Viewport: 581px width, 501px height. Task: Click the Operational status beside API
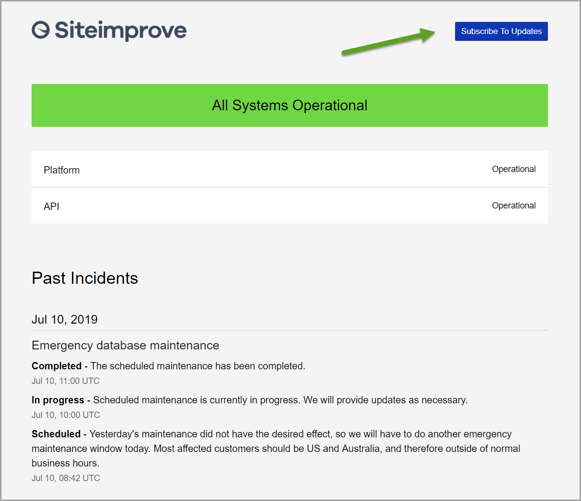(x=513, y=206)
